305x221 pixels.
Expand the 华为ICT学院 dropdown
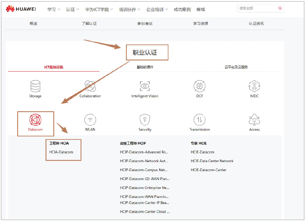pyautogui.click(x=99, y=10)
